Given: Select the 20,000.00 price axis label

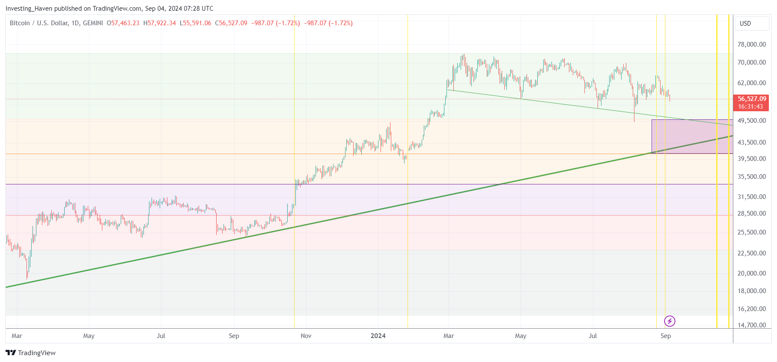Looking at the screenshot, I should [752, 273].
